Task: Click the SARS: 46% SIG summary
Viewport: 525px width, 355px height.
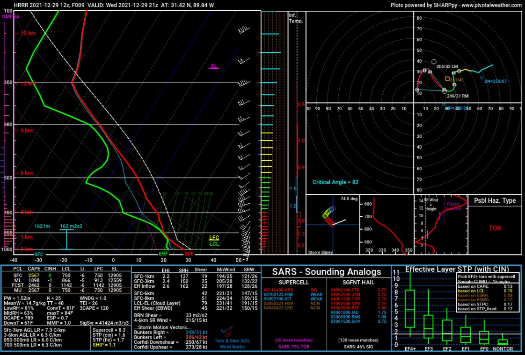Action: 358,347
